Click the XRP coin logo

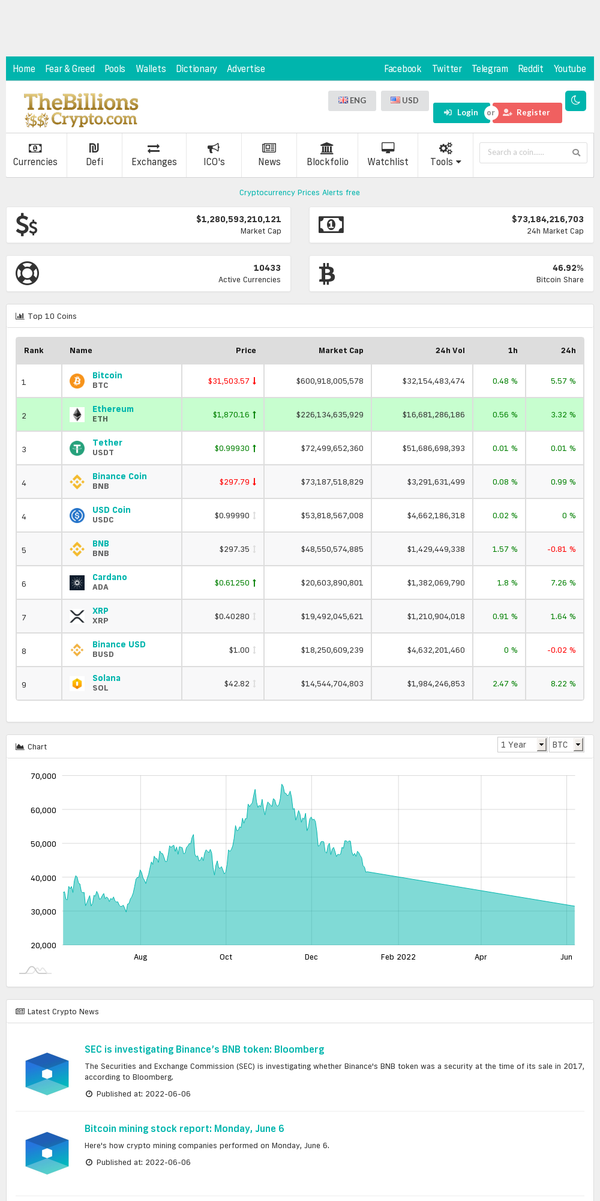tap(77, 616)
